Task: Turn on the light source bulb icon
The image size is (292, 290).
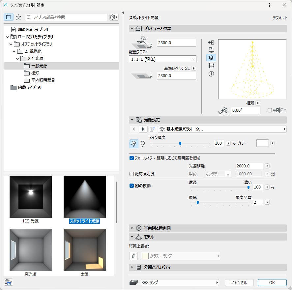Action: pos(134,143)
